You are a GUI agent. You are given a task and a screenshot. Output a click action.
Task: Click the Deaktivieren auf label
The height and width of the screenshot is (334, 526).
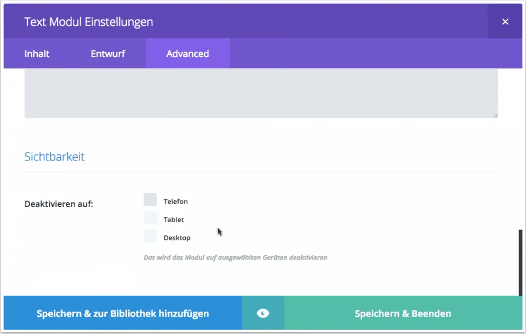point(59,204)
